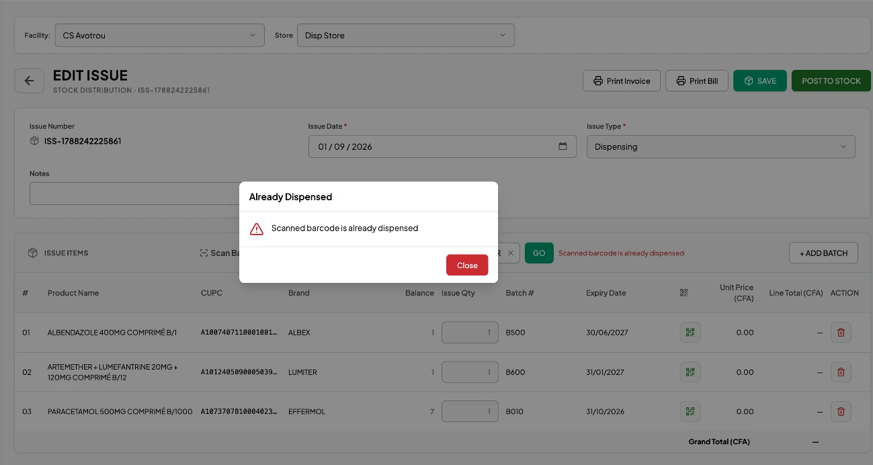Open the Store dropdown Disp Store
The height and width of the screenshot is (465, 873).
coord(406,35)
